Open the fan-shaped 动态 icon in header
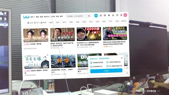Image resolution: width=169 pixels, height=95 pixels. click(x=109, y=15)
